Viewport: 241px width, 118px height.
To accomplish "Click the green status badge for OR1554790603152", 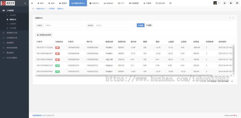I will (x=58, y=66).
